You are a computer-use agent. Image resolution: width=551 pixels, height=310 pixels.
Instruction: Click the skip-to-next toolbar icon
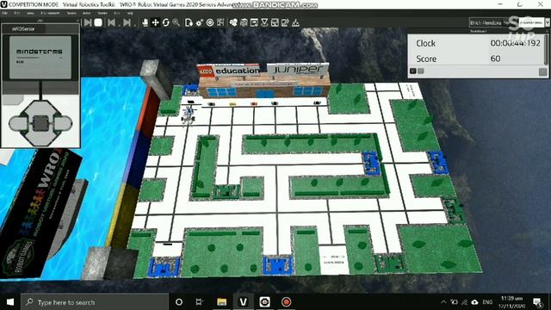click(x=127, y=22)
